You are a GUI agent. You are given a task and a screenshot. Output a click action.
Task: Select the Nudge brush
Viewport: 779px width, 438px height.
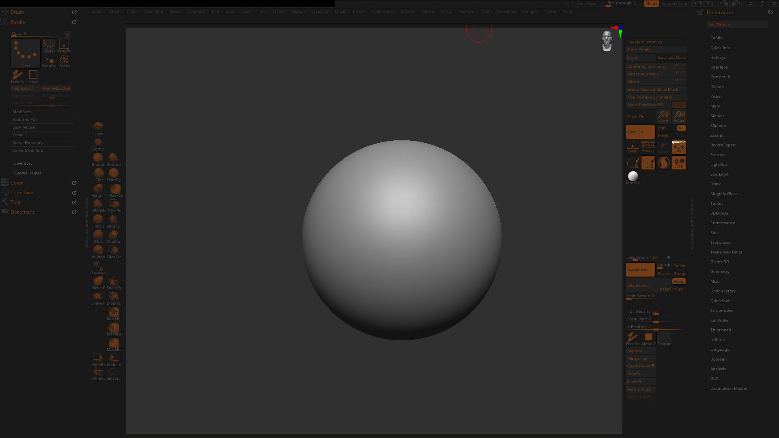click(98, 251)
